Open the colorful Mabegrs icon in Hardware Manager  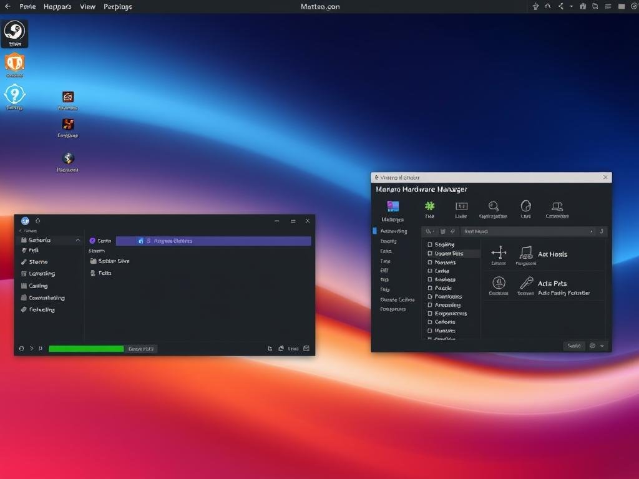[x=393, y=206]
